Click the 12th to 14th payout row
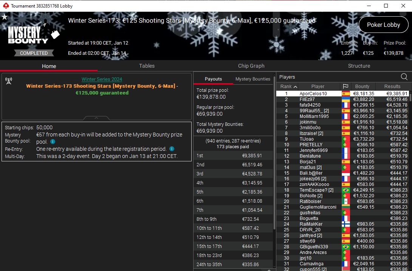This screenshot has height=271, width=412. tap(233, 237)
